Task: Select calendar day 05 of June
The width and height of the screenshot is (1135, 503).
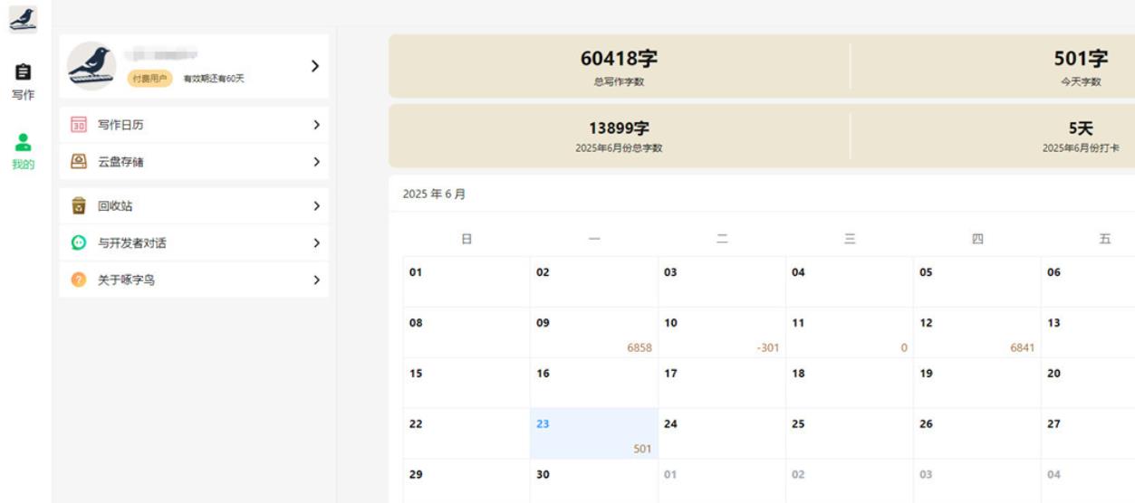Action: tap(977, 281)
